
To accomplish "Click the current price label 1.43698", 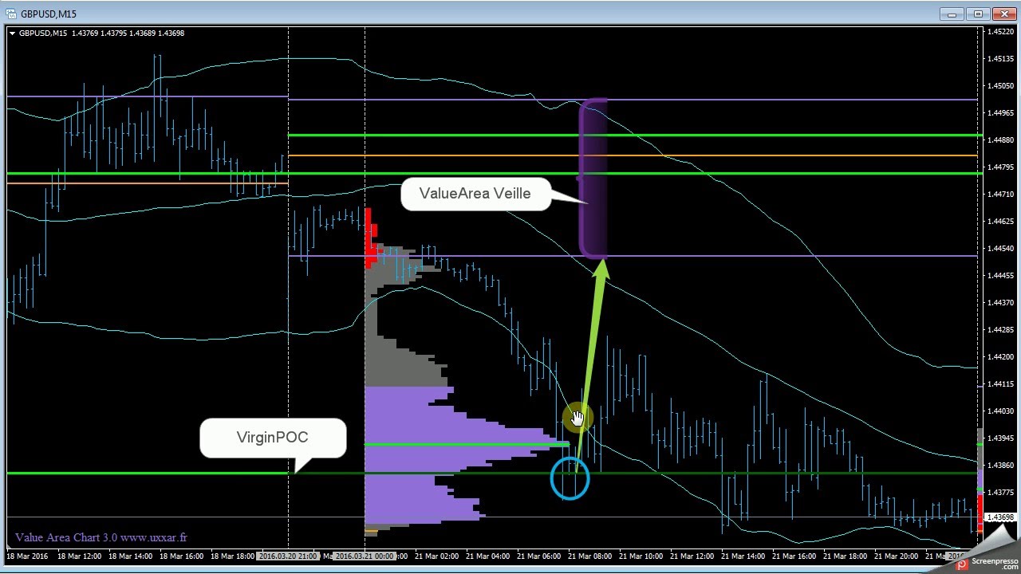I will [x=1001, y=518].
